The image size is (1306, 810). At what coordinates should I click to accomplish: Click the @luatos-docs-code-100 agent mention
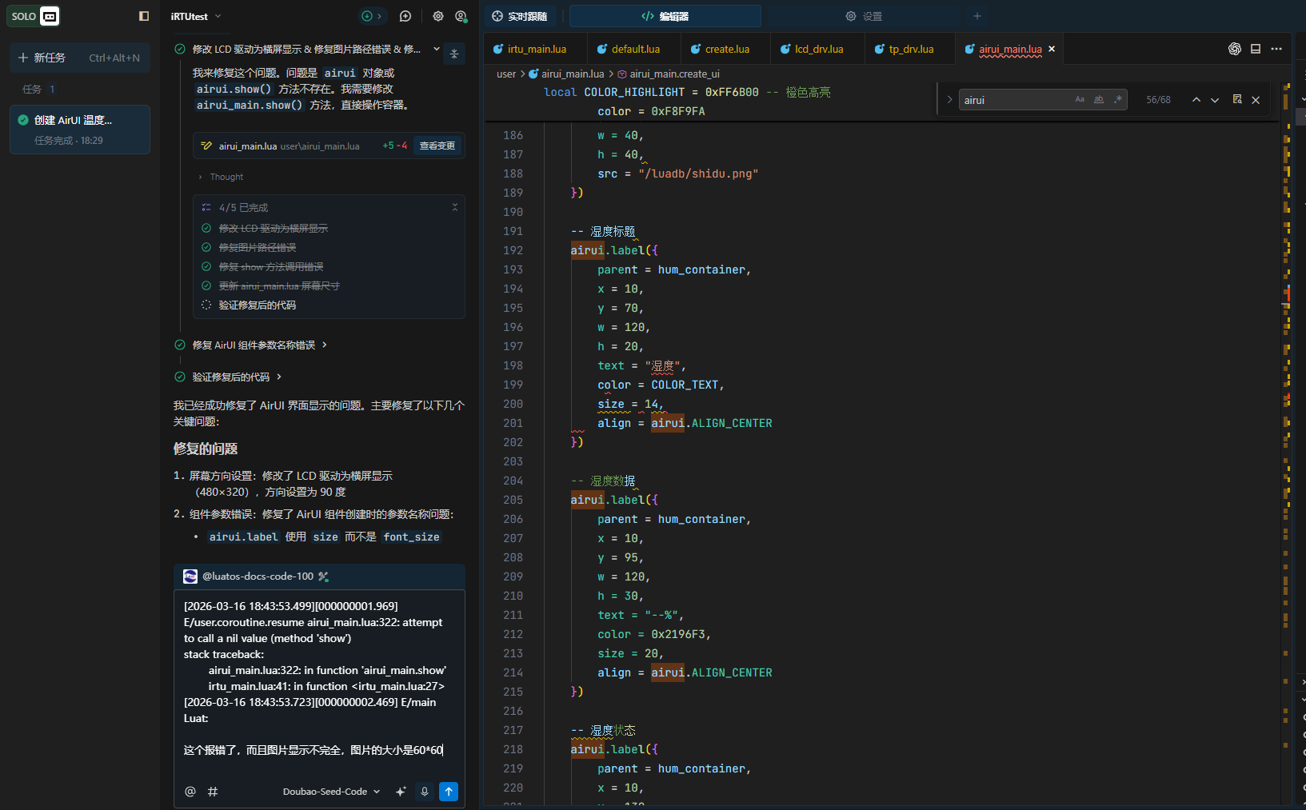(x=258, y=577)
